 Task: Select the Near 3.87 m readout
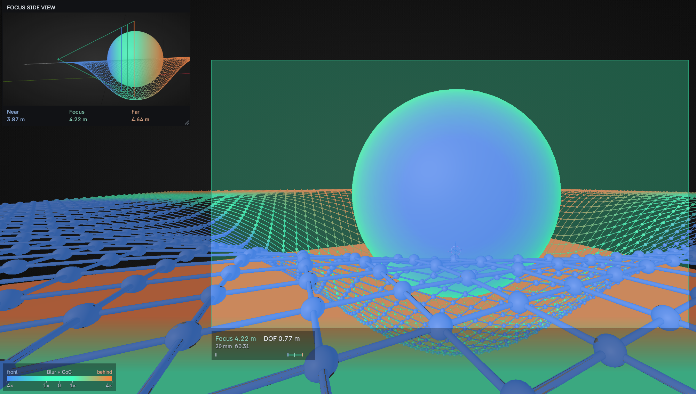[16, 116]
